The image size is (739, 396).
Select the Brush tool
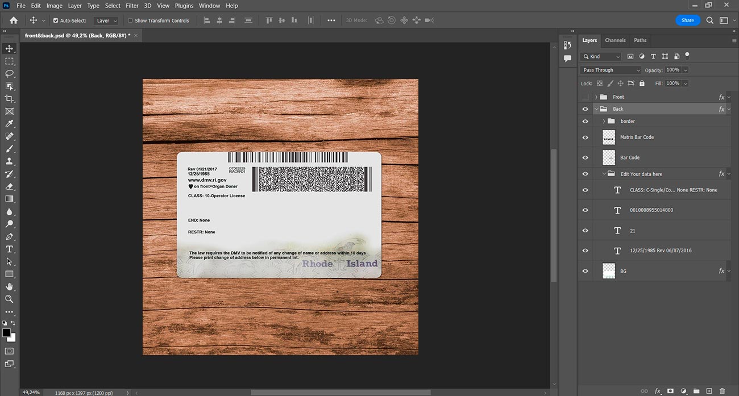9,149
